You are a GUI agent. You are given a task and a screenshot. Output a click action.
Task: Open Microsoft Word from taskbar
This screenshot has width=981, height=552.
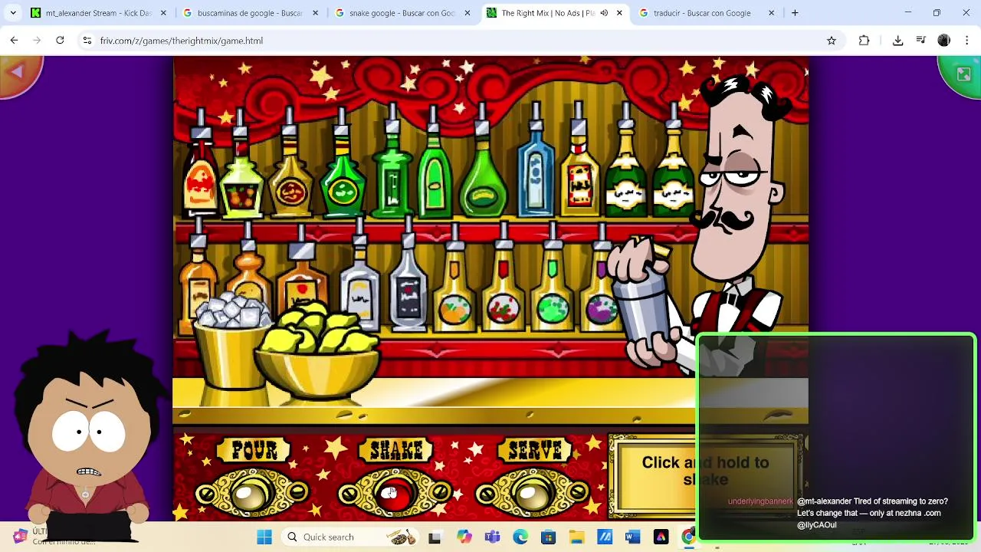(632, 537)
